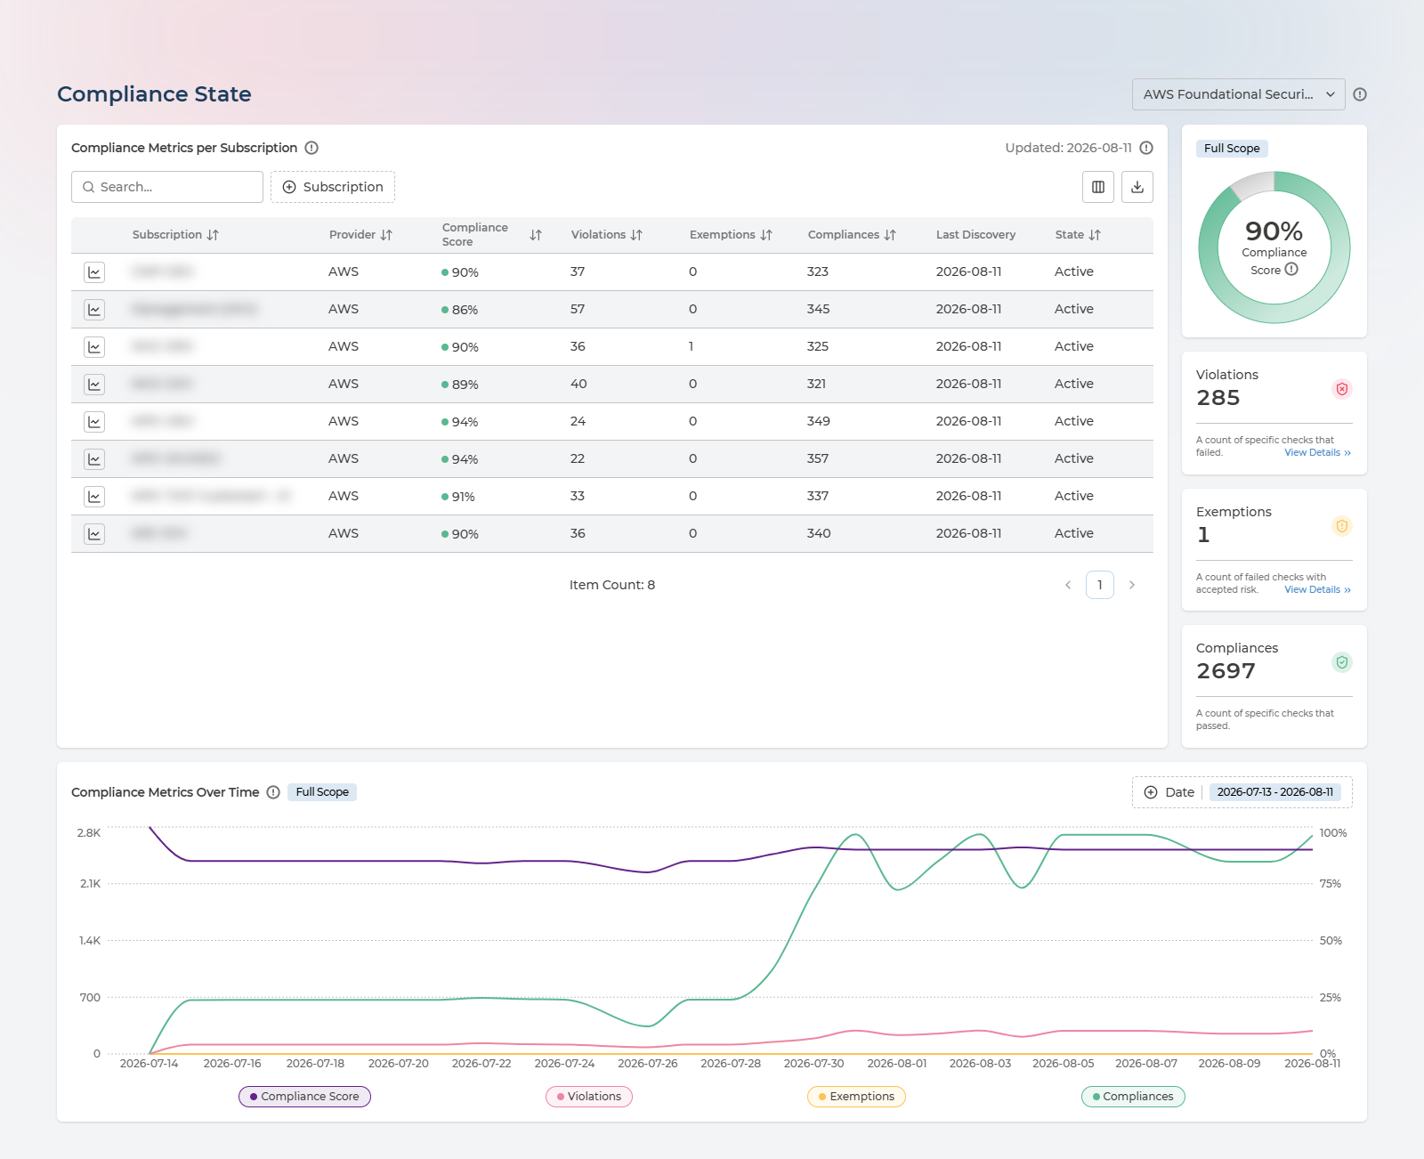Image resolution: width=1424 pixels, height=1159 pixels.
Task: Add a Subscription filter
Action: point(333,187)
